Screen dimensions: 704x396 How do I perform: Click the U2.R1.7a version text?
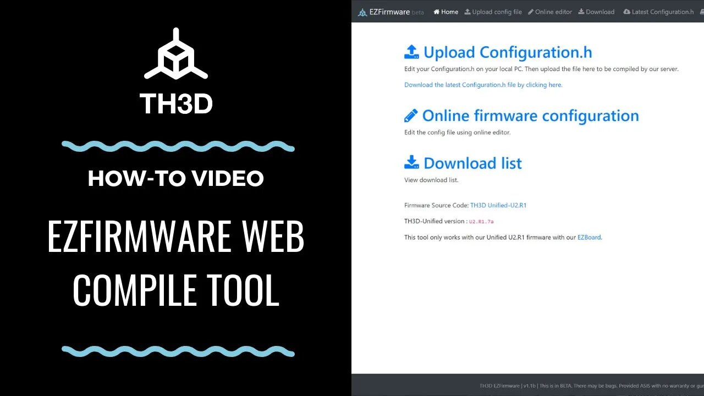[x=481, y=222]
